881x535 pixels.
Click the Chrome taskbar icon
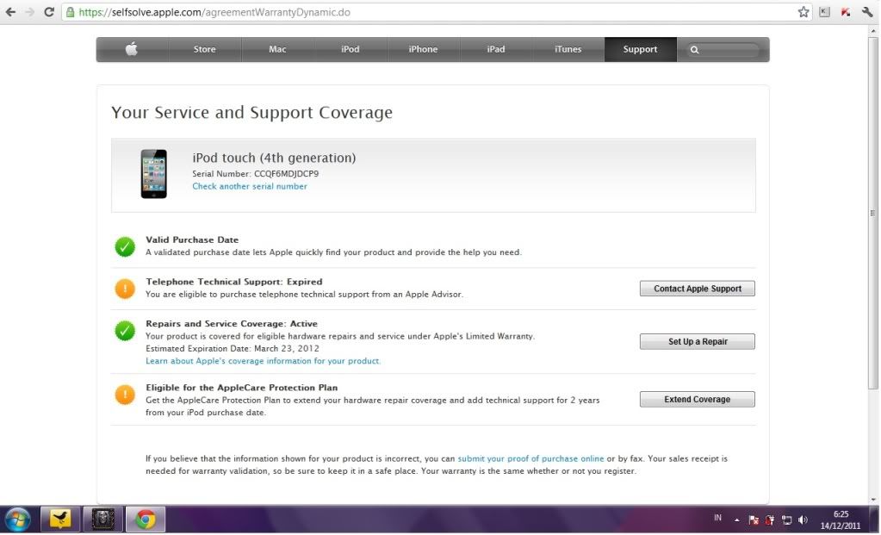coord(146,519)
